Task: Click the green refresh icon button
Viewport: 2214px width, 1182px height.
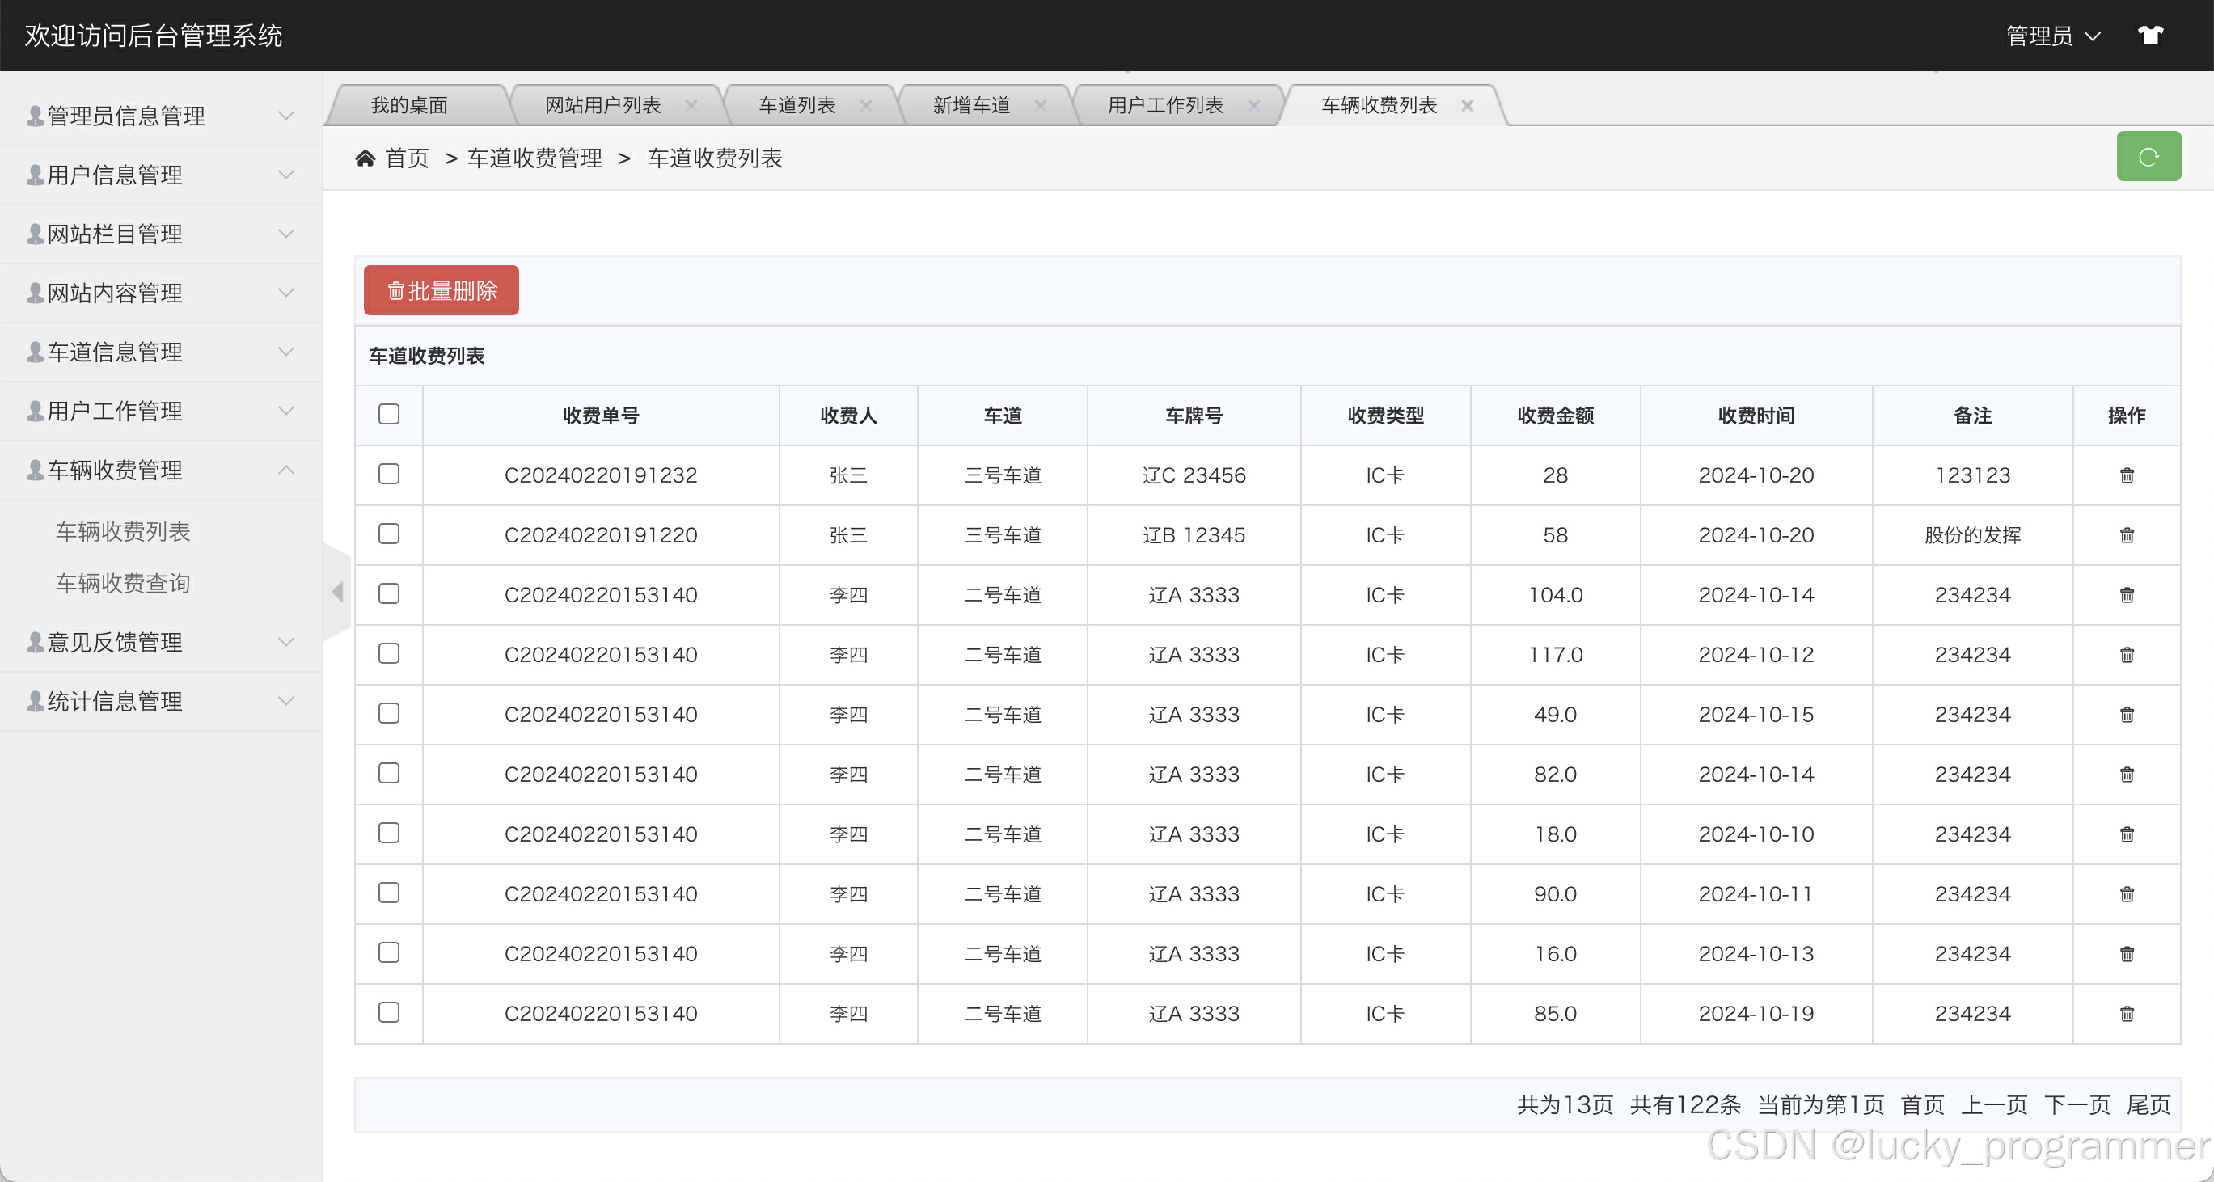Action: pyautogui.click(x=2148, y=157)
